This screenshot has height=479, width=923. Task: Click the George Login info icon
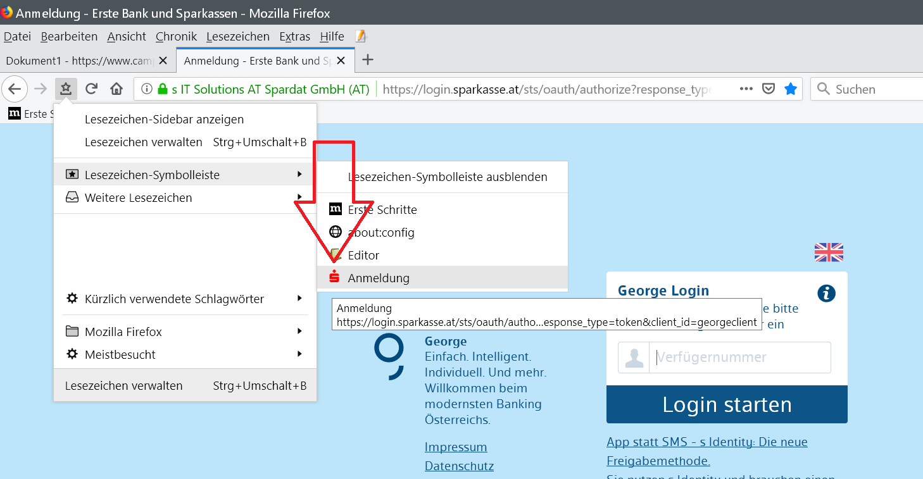826,293
